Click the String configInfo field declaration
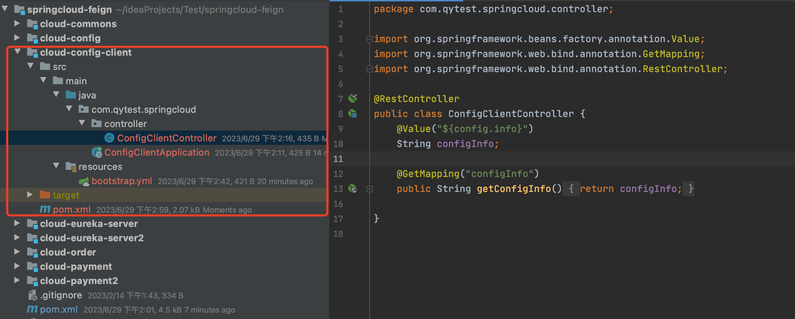Image resolution: width=795 pixels, height=319 pixels. click(x=448, y=144)
